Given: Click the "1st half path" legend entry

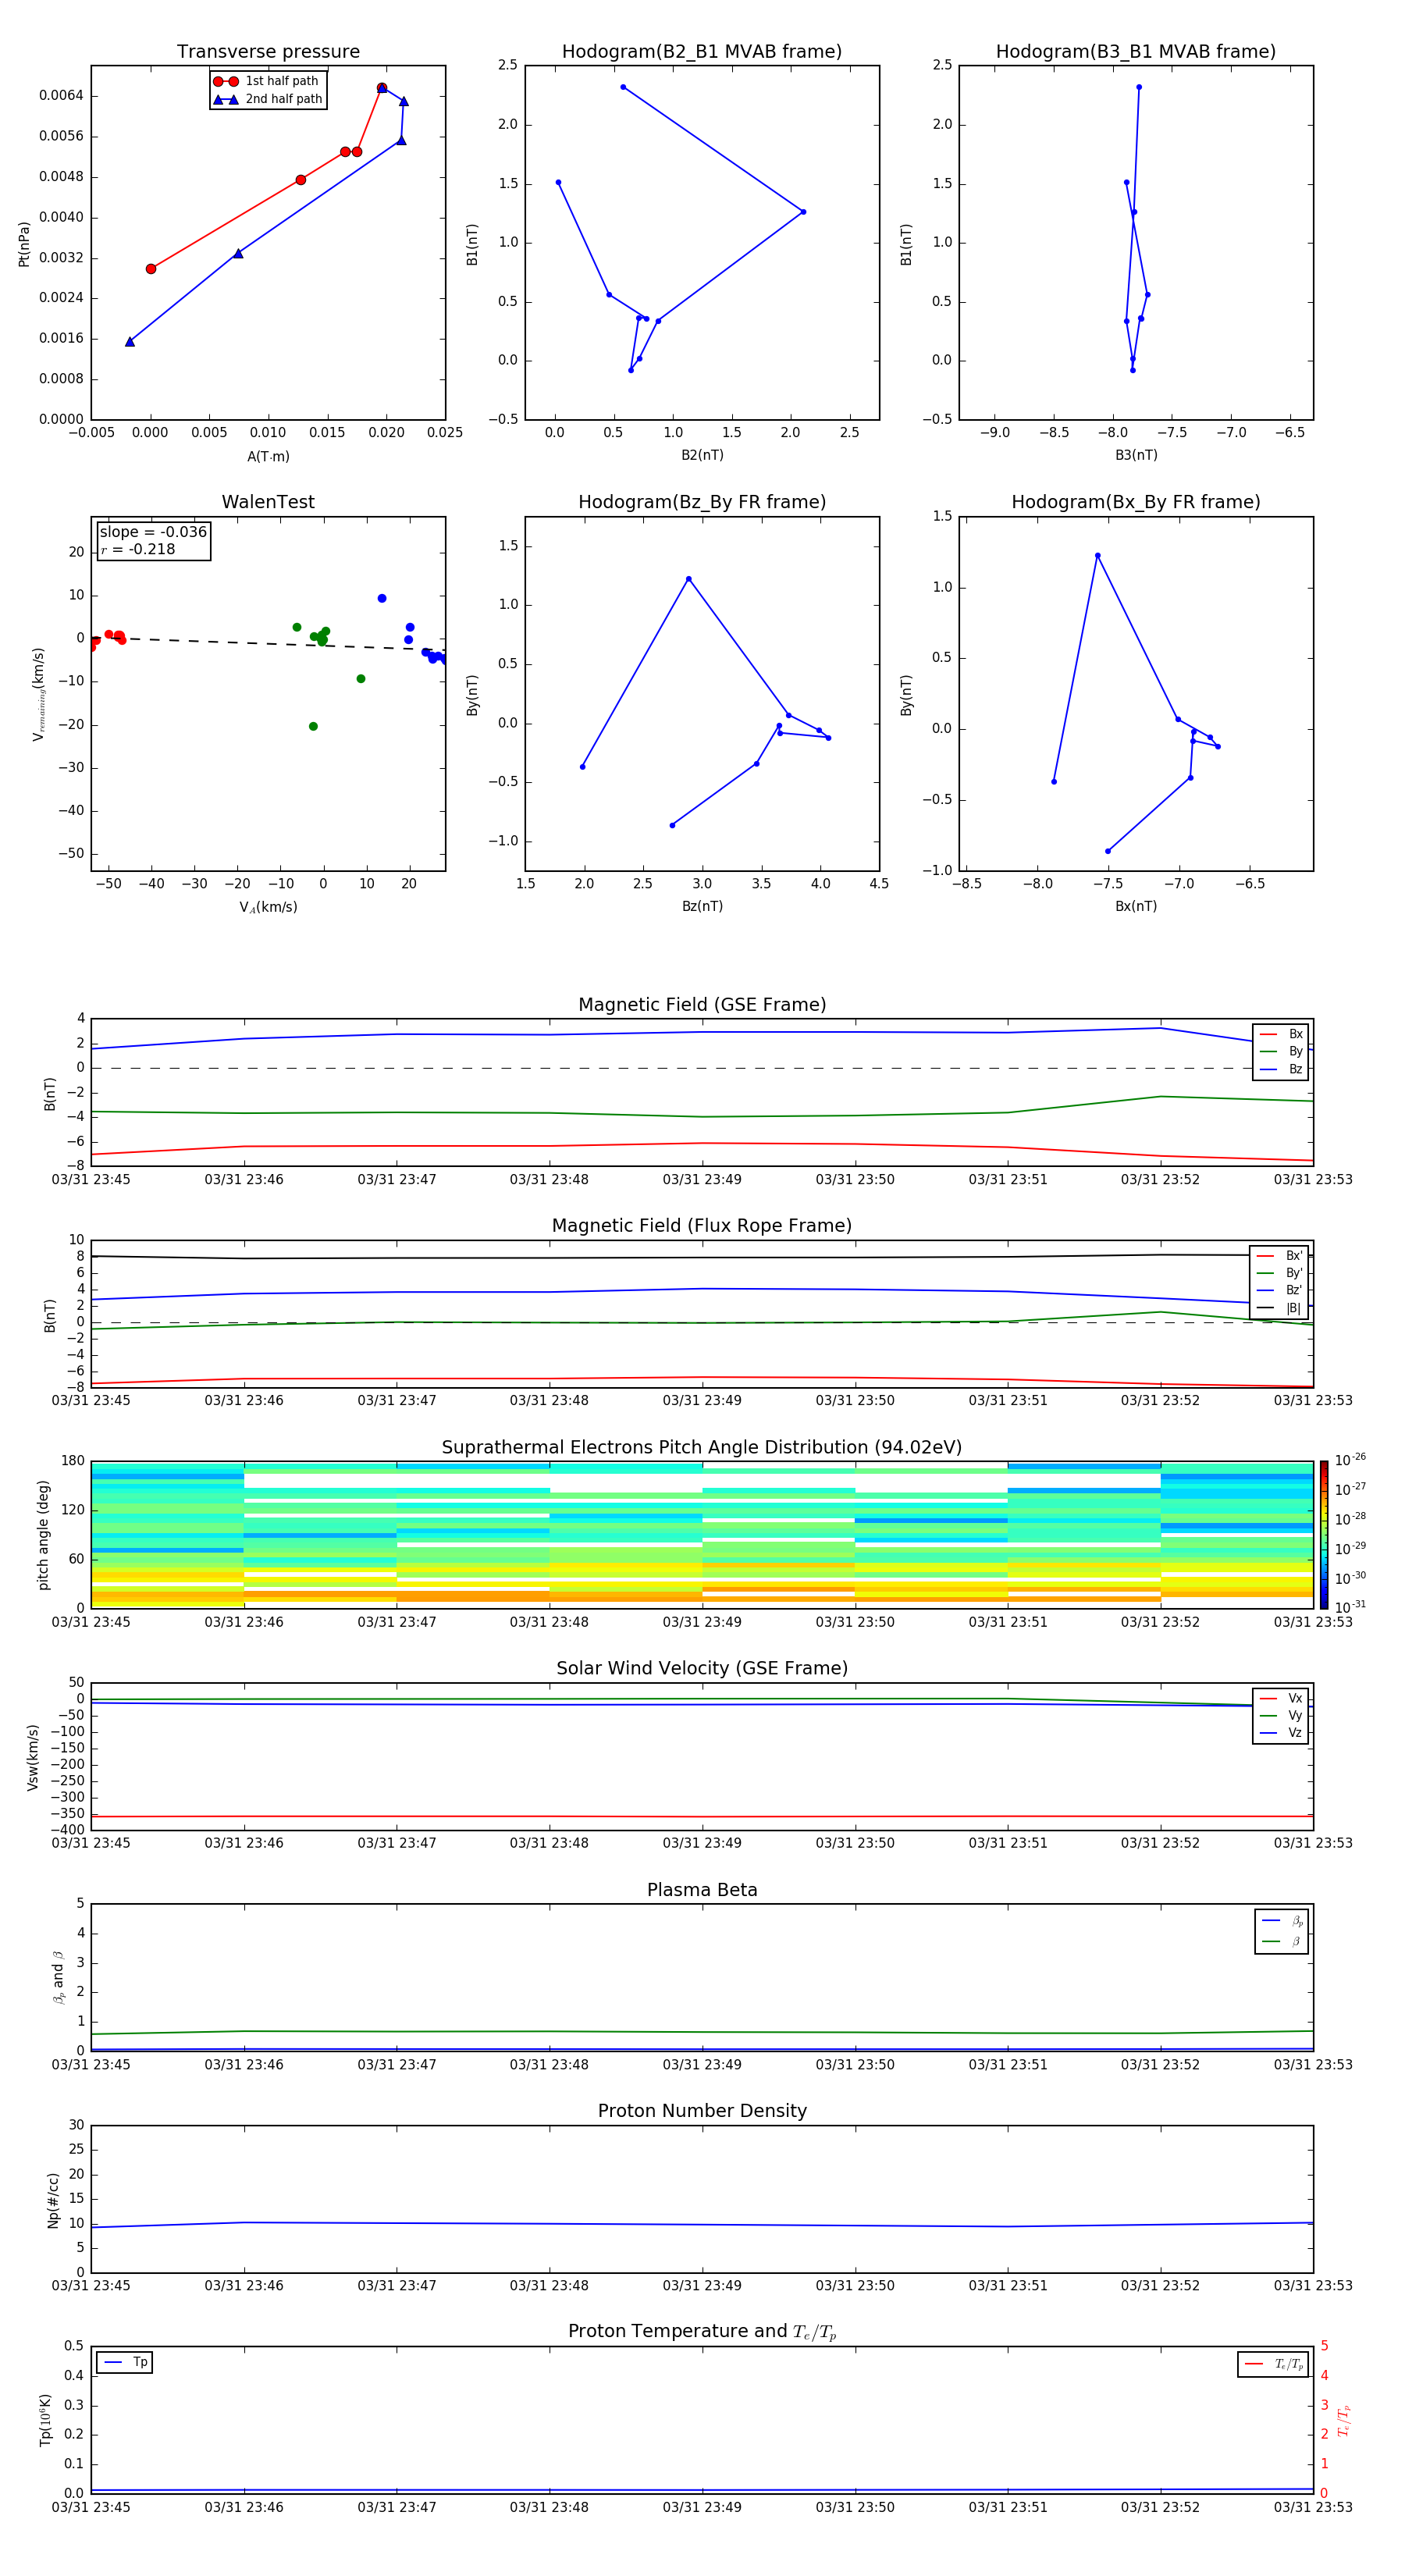Looking at the screenshot, I should point(267,81).
